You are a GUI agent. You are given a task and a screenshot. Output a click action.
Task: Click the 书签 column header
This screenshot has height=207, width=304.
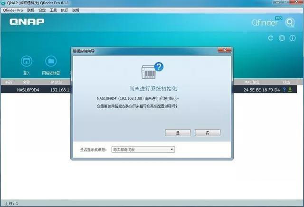tap(9, 82)
